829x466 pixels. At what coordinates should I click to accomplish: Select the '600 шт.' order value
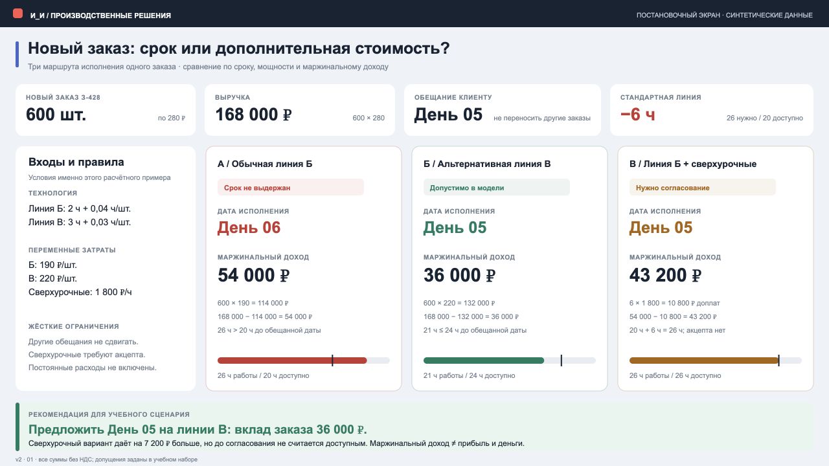coord(56,115)
